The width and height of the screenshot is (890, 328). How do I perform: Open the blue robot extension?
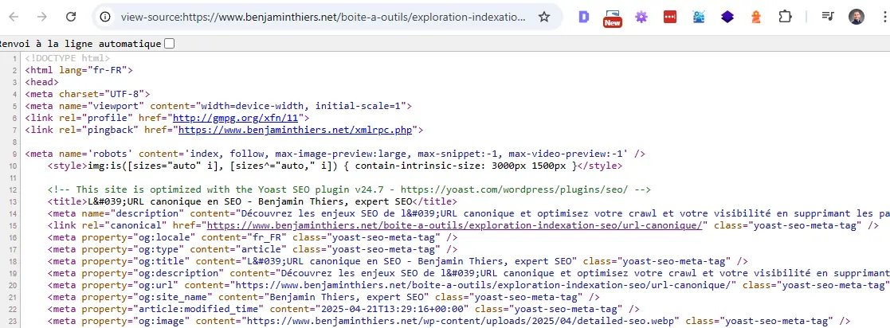699,17
